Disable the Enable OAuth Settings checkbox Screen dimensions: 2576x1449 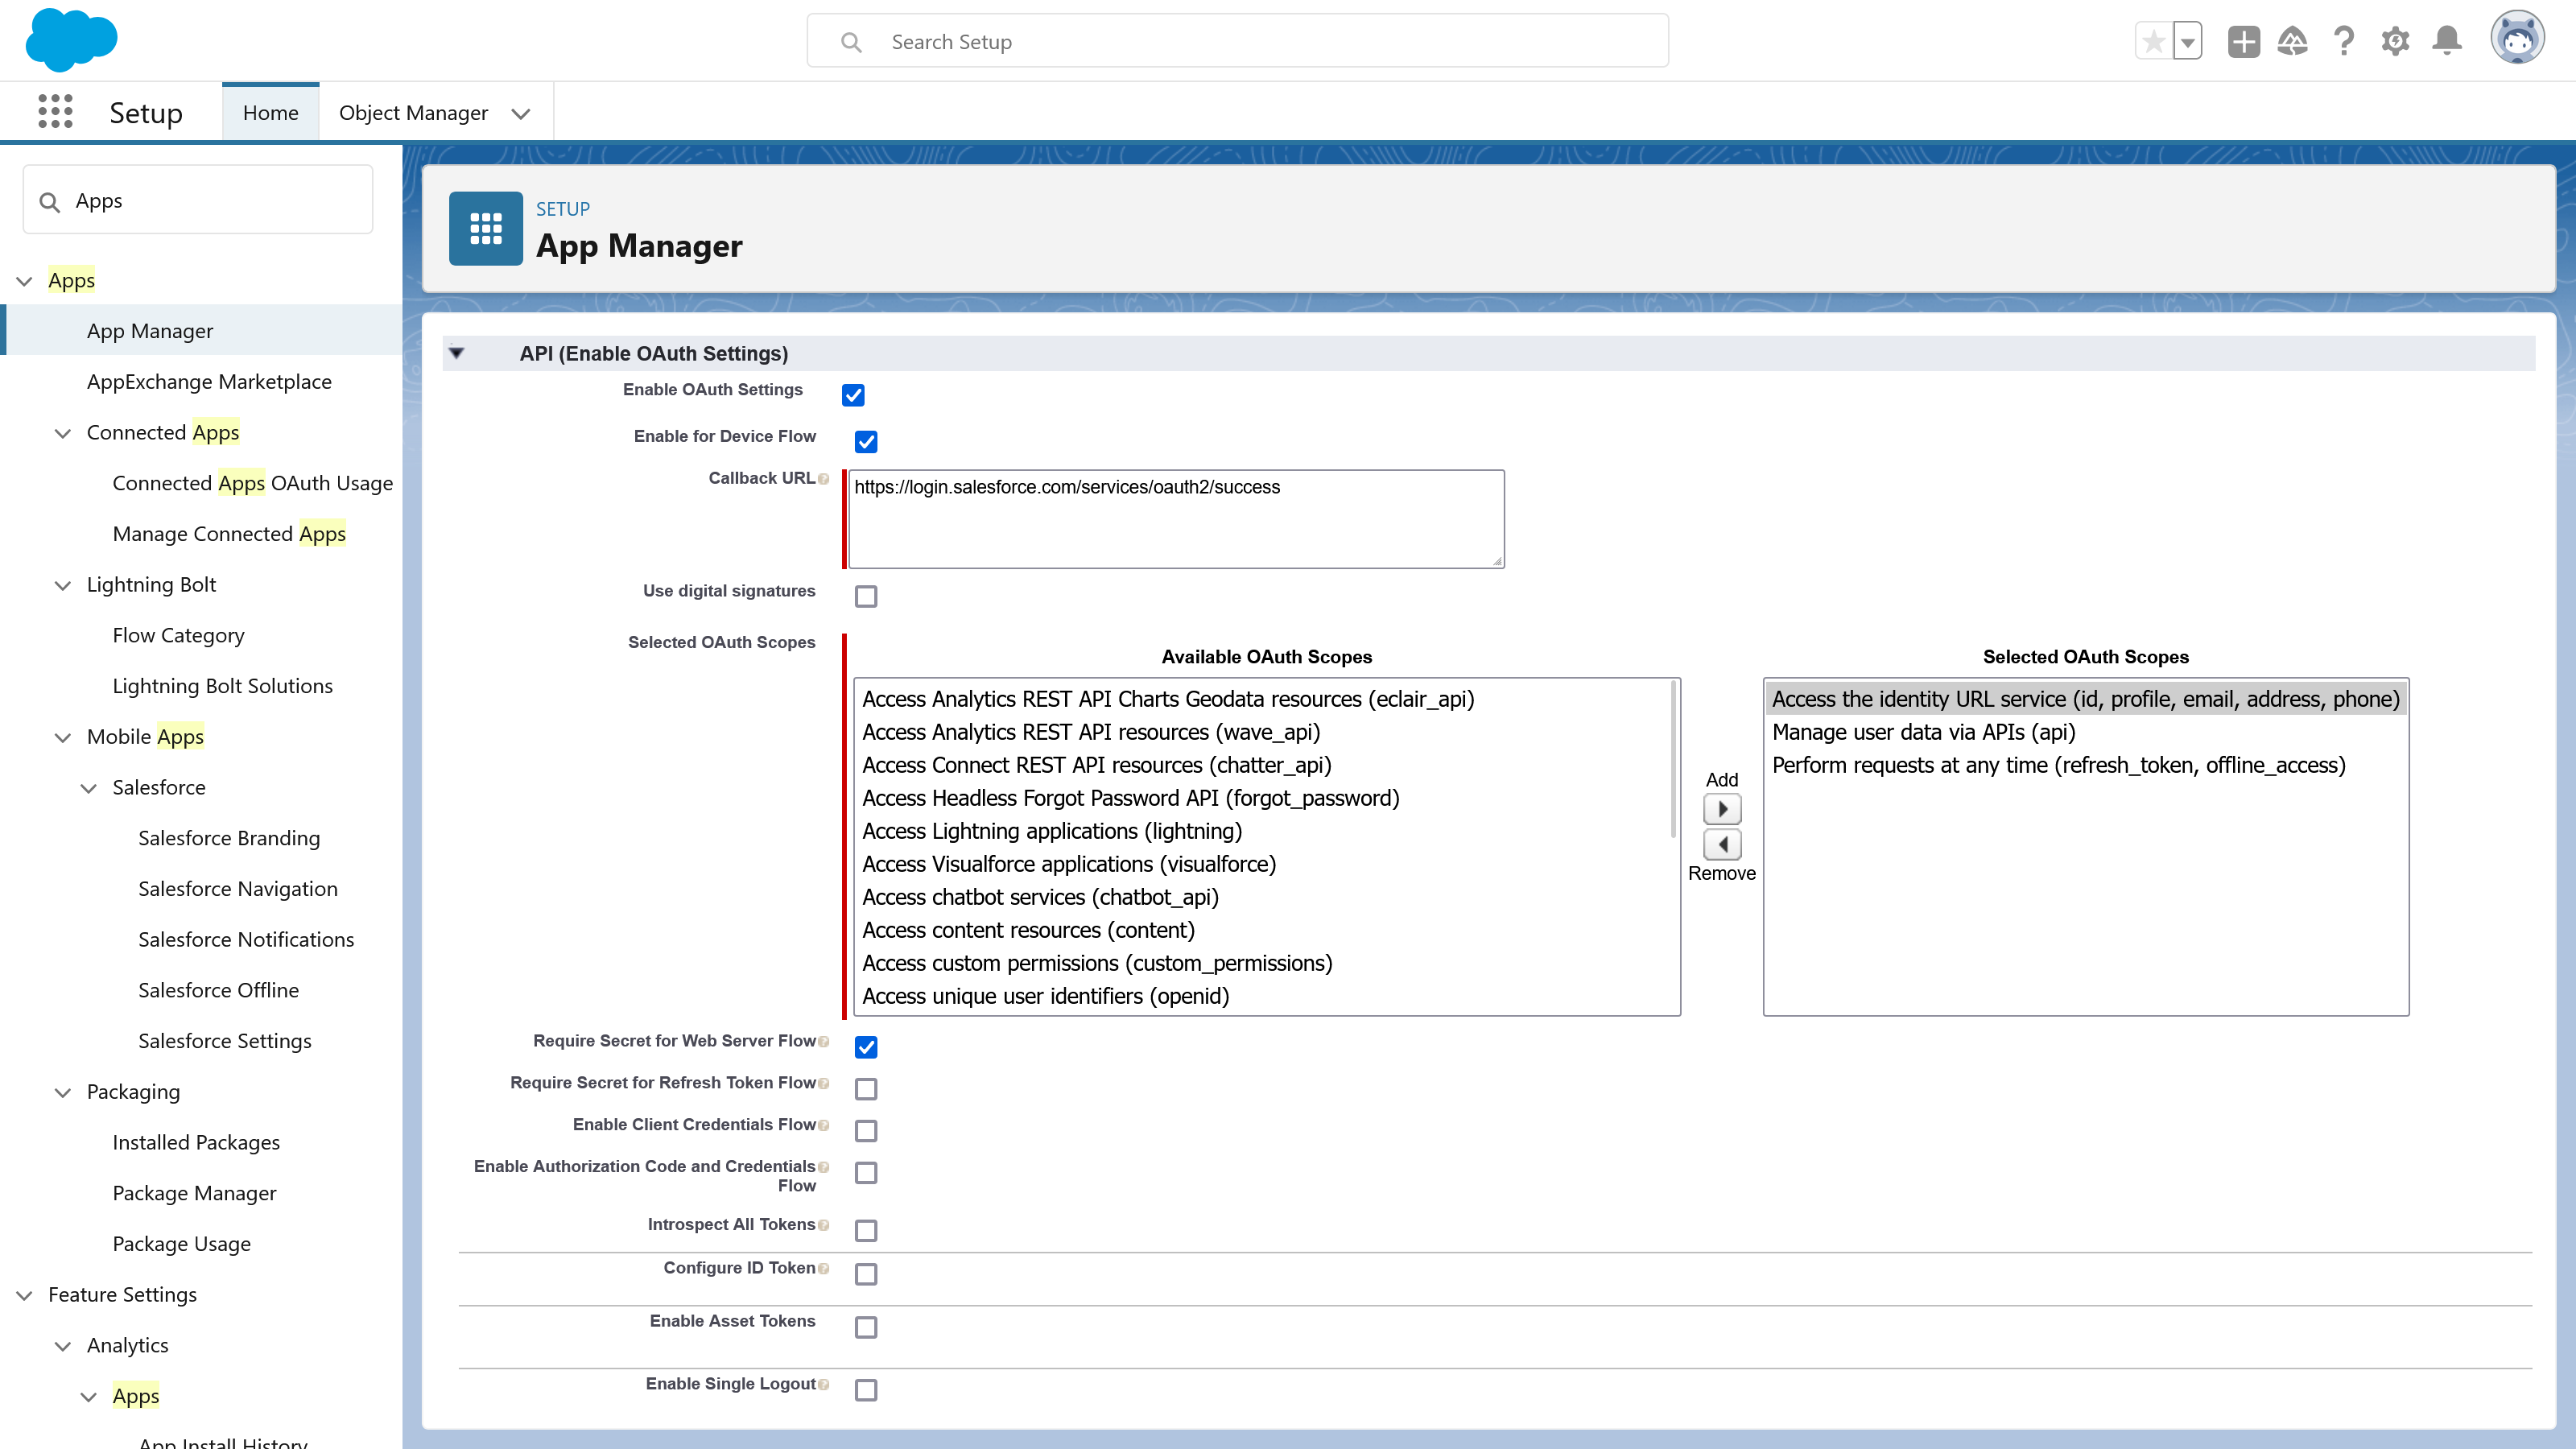click(853, 395)
